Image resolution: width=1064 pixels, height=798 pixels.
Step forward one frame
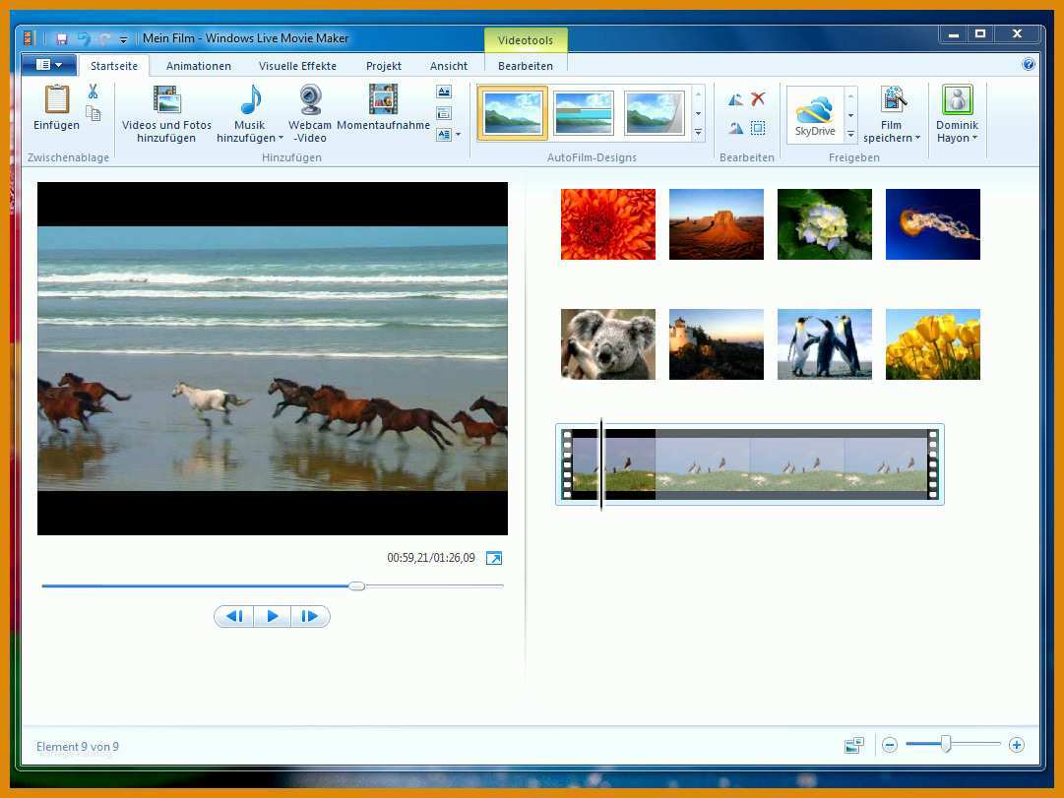(x=310, y=616)
